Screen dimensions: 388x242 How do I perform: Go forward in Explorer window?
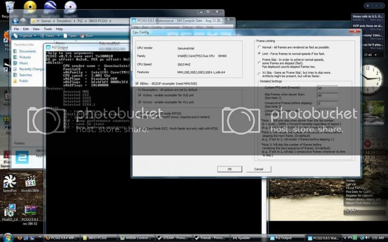[x=23, y=21]
